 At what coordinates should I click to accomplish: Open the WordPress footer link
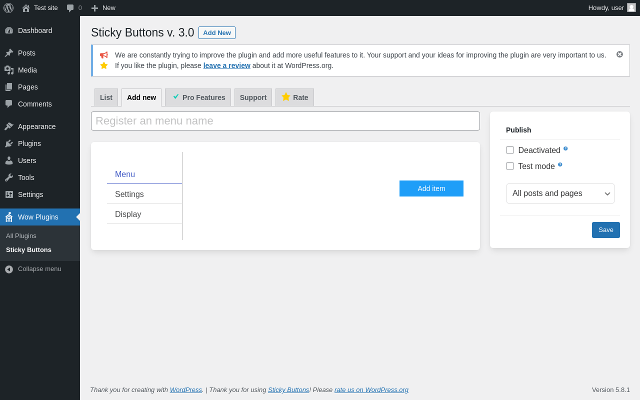186,390
